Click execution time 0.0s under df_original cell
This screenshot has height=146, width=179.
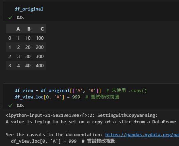pos(20,18)
